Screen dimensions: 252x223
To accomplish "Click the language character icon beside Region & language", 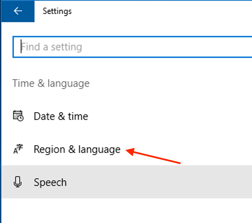I will [18, 149].
